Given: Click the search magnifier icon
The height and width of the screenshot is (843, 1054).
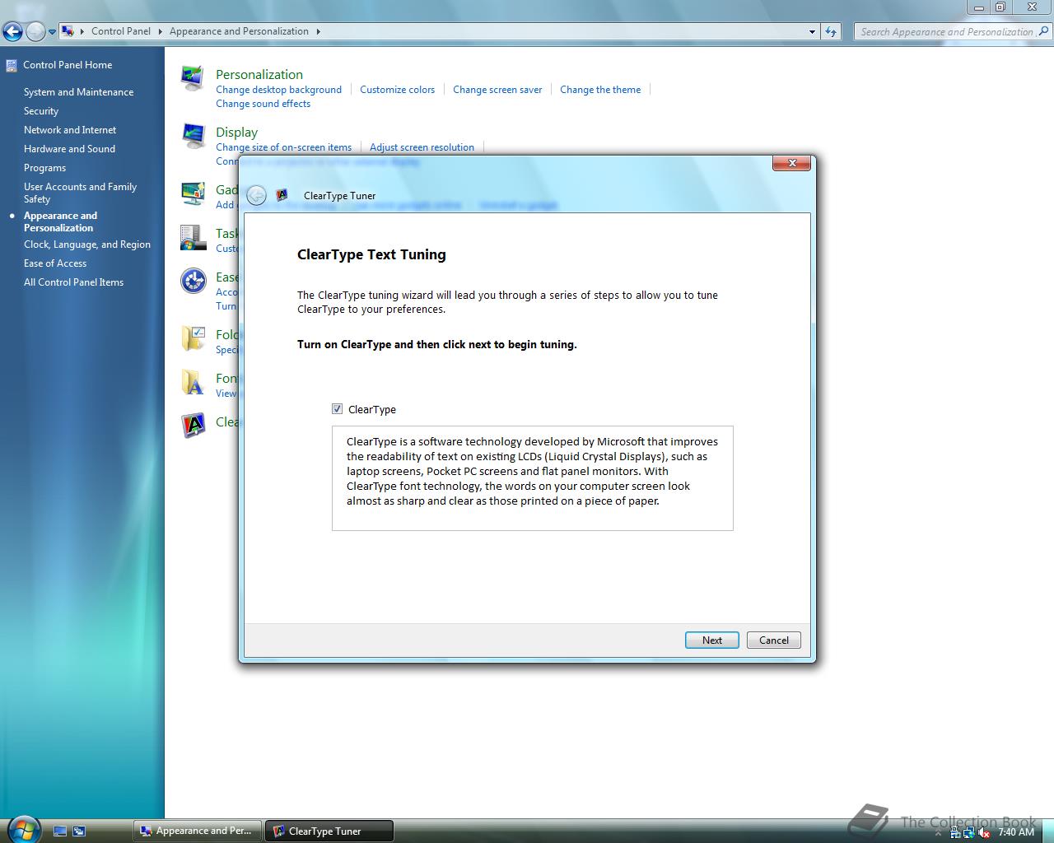Looking at the screenshot, I should (1044, 31).
